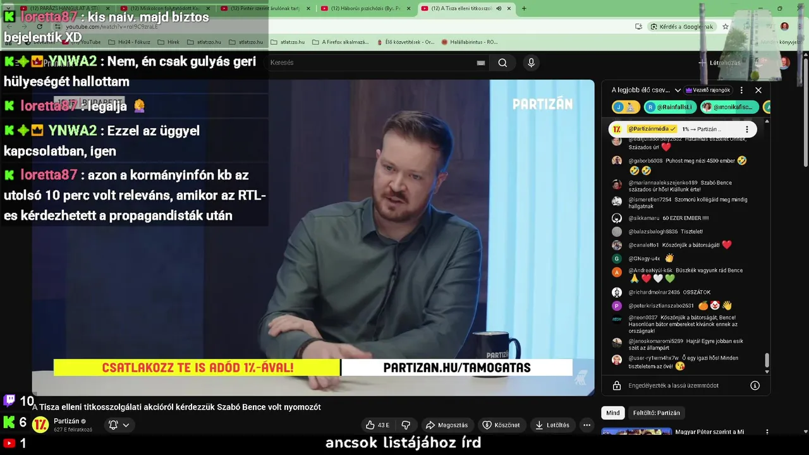Open the 'Élő közvetítések - Or...' bookmark

(404, 42)
